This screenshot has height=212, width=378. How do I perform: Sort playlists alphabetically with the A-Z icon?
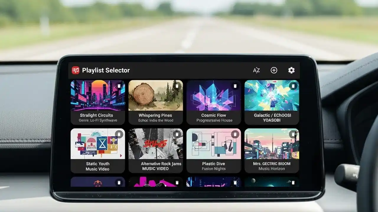257,70
